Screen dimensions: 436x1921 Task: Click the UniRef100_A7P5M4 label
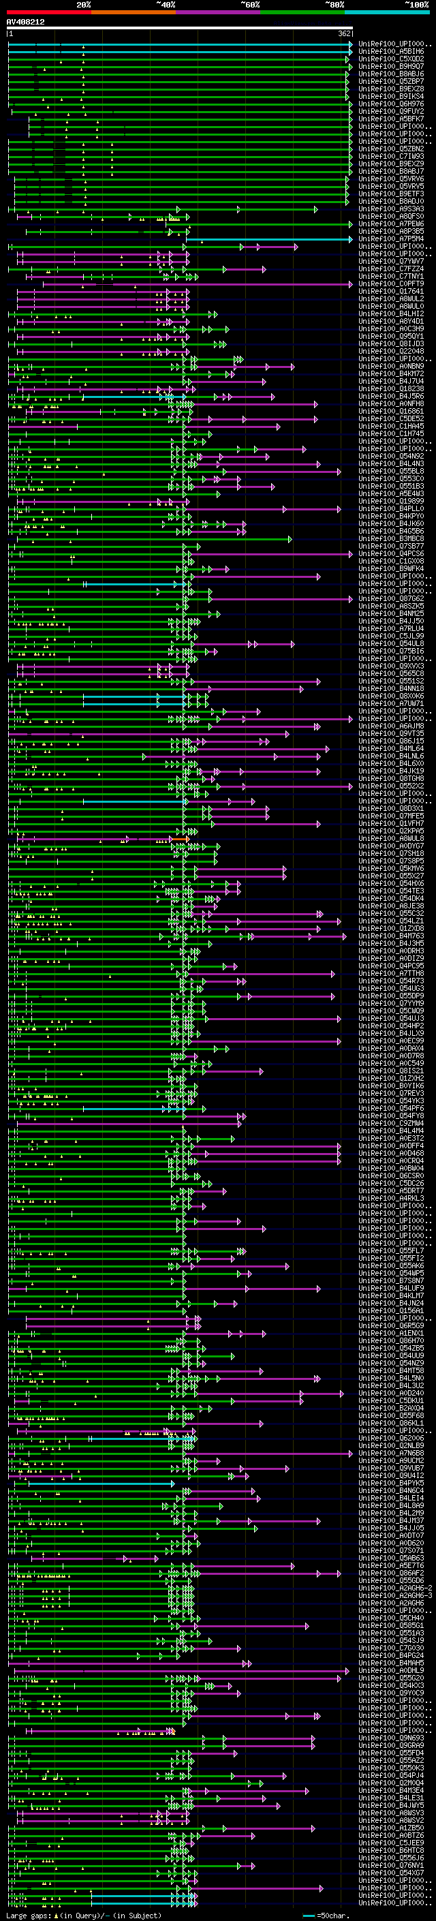click(x=391, y=239)
